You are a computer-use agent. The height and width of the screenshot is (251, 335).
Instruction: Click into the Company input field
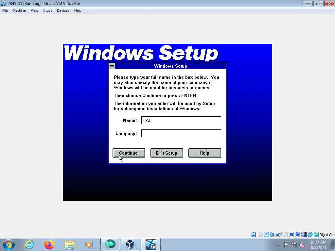(x=181, y=133)
